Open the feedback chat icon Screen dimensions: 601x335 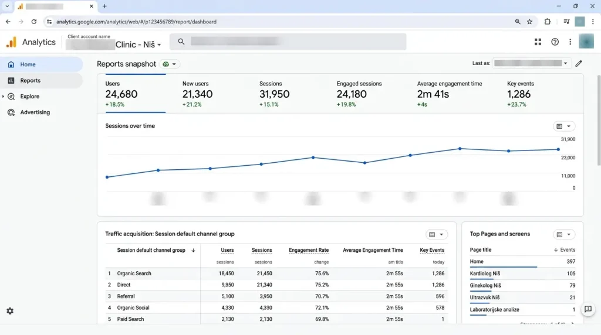pyautogui.click(x=588, y=309)
